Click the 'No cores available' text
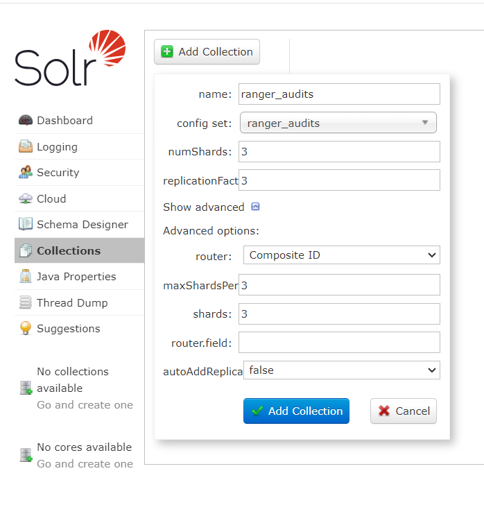484x523 pixels. pyautogui.click(x=85, y=447)
